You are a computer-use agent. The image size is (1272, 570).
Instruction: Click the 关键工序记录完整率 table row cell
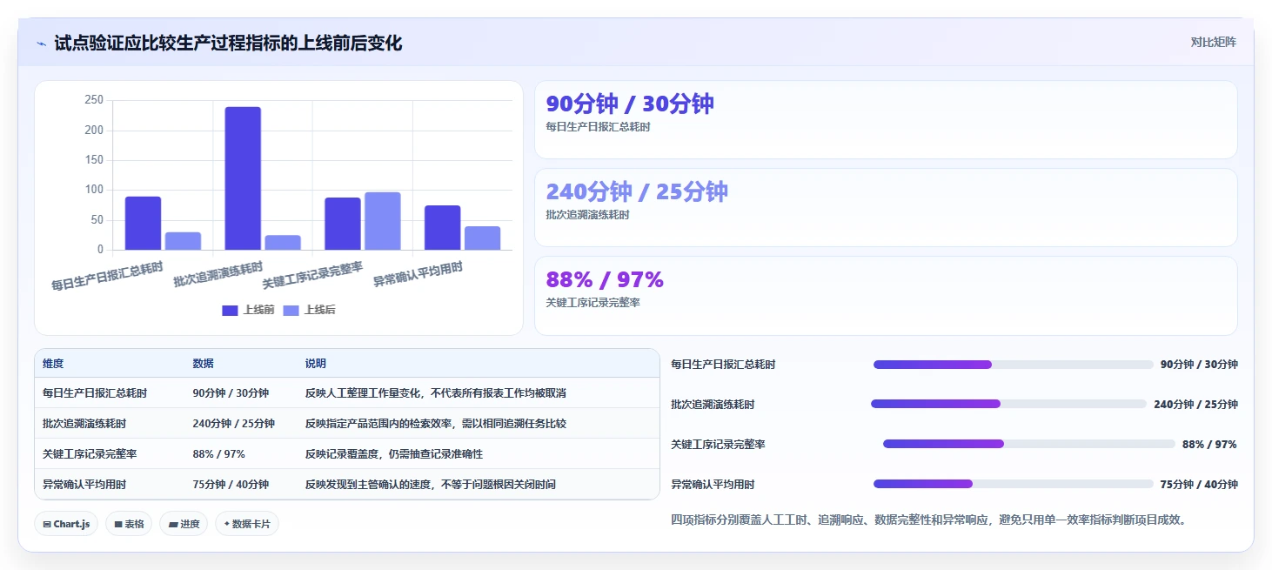click(90, 454)
